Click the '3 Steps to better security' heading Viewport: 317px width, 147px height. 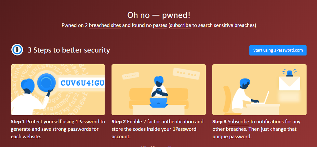(69, 50)
